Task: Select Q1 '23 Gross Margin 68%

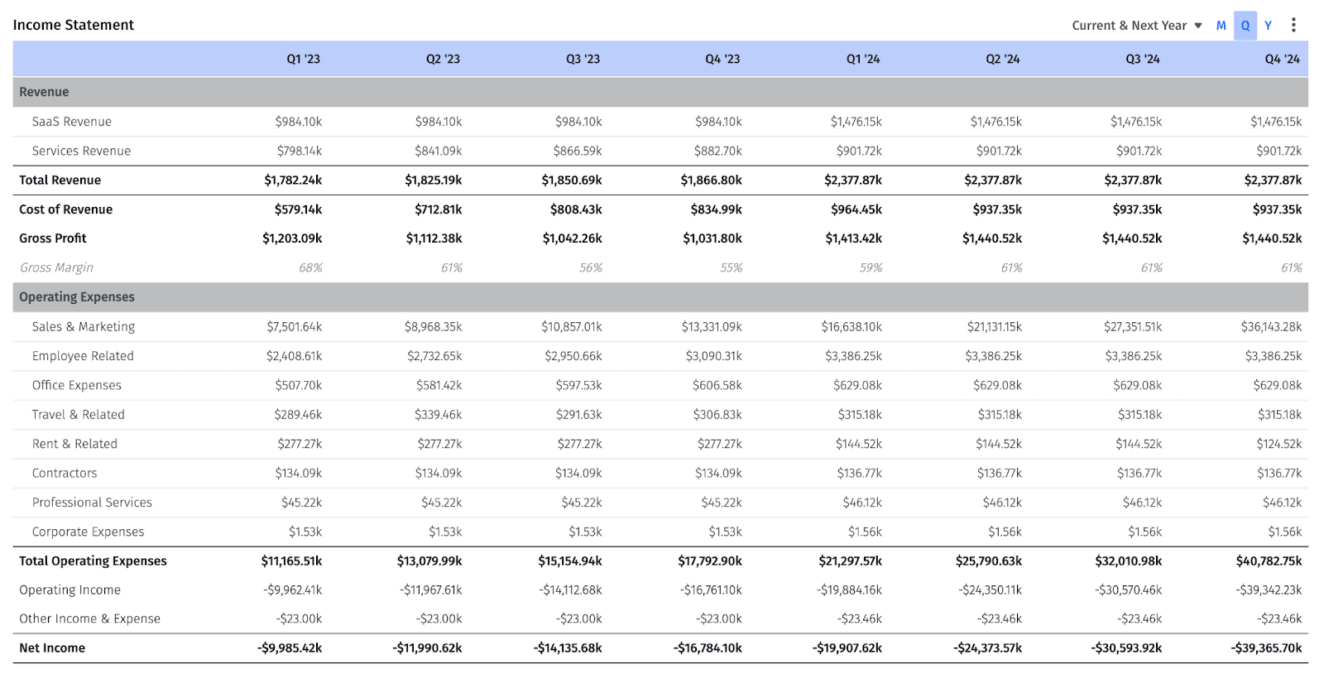Action: click(x=310, y=267)
